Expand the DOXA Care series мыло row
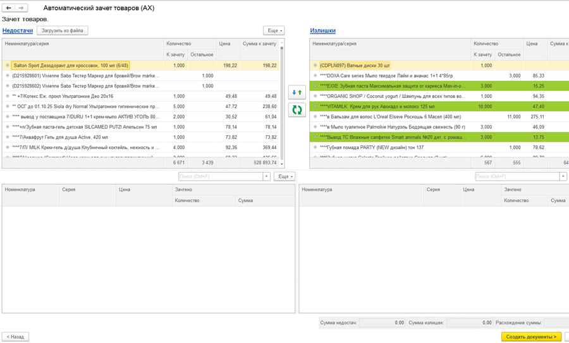The width and height of the screenshot is (569, 343). point(315,76)
